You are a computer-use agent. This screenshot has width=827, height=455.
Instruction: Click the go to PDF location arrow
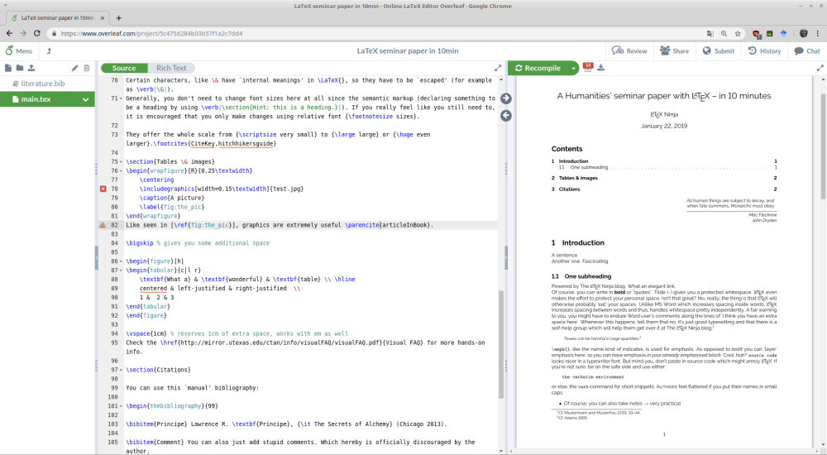[506, 98]
